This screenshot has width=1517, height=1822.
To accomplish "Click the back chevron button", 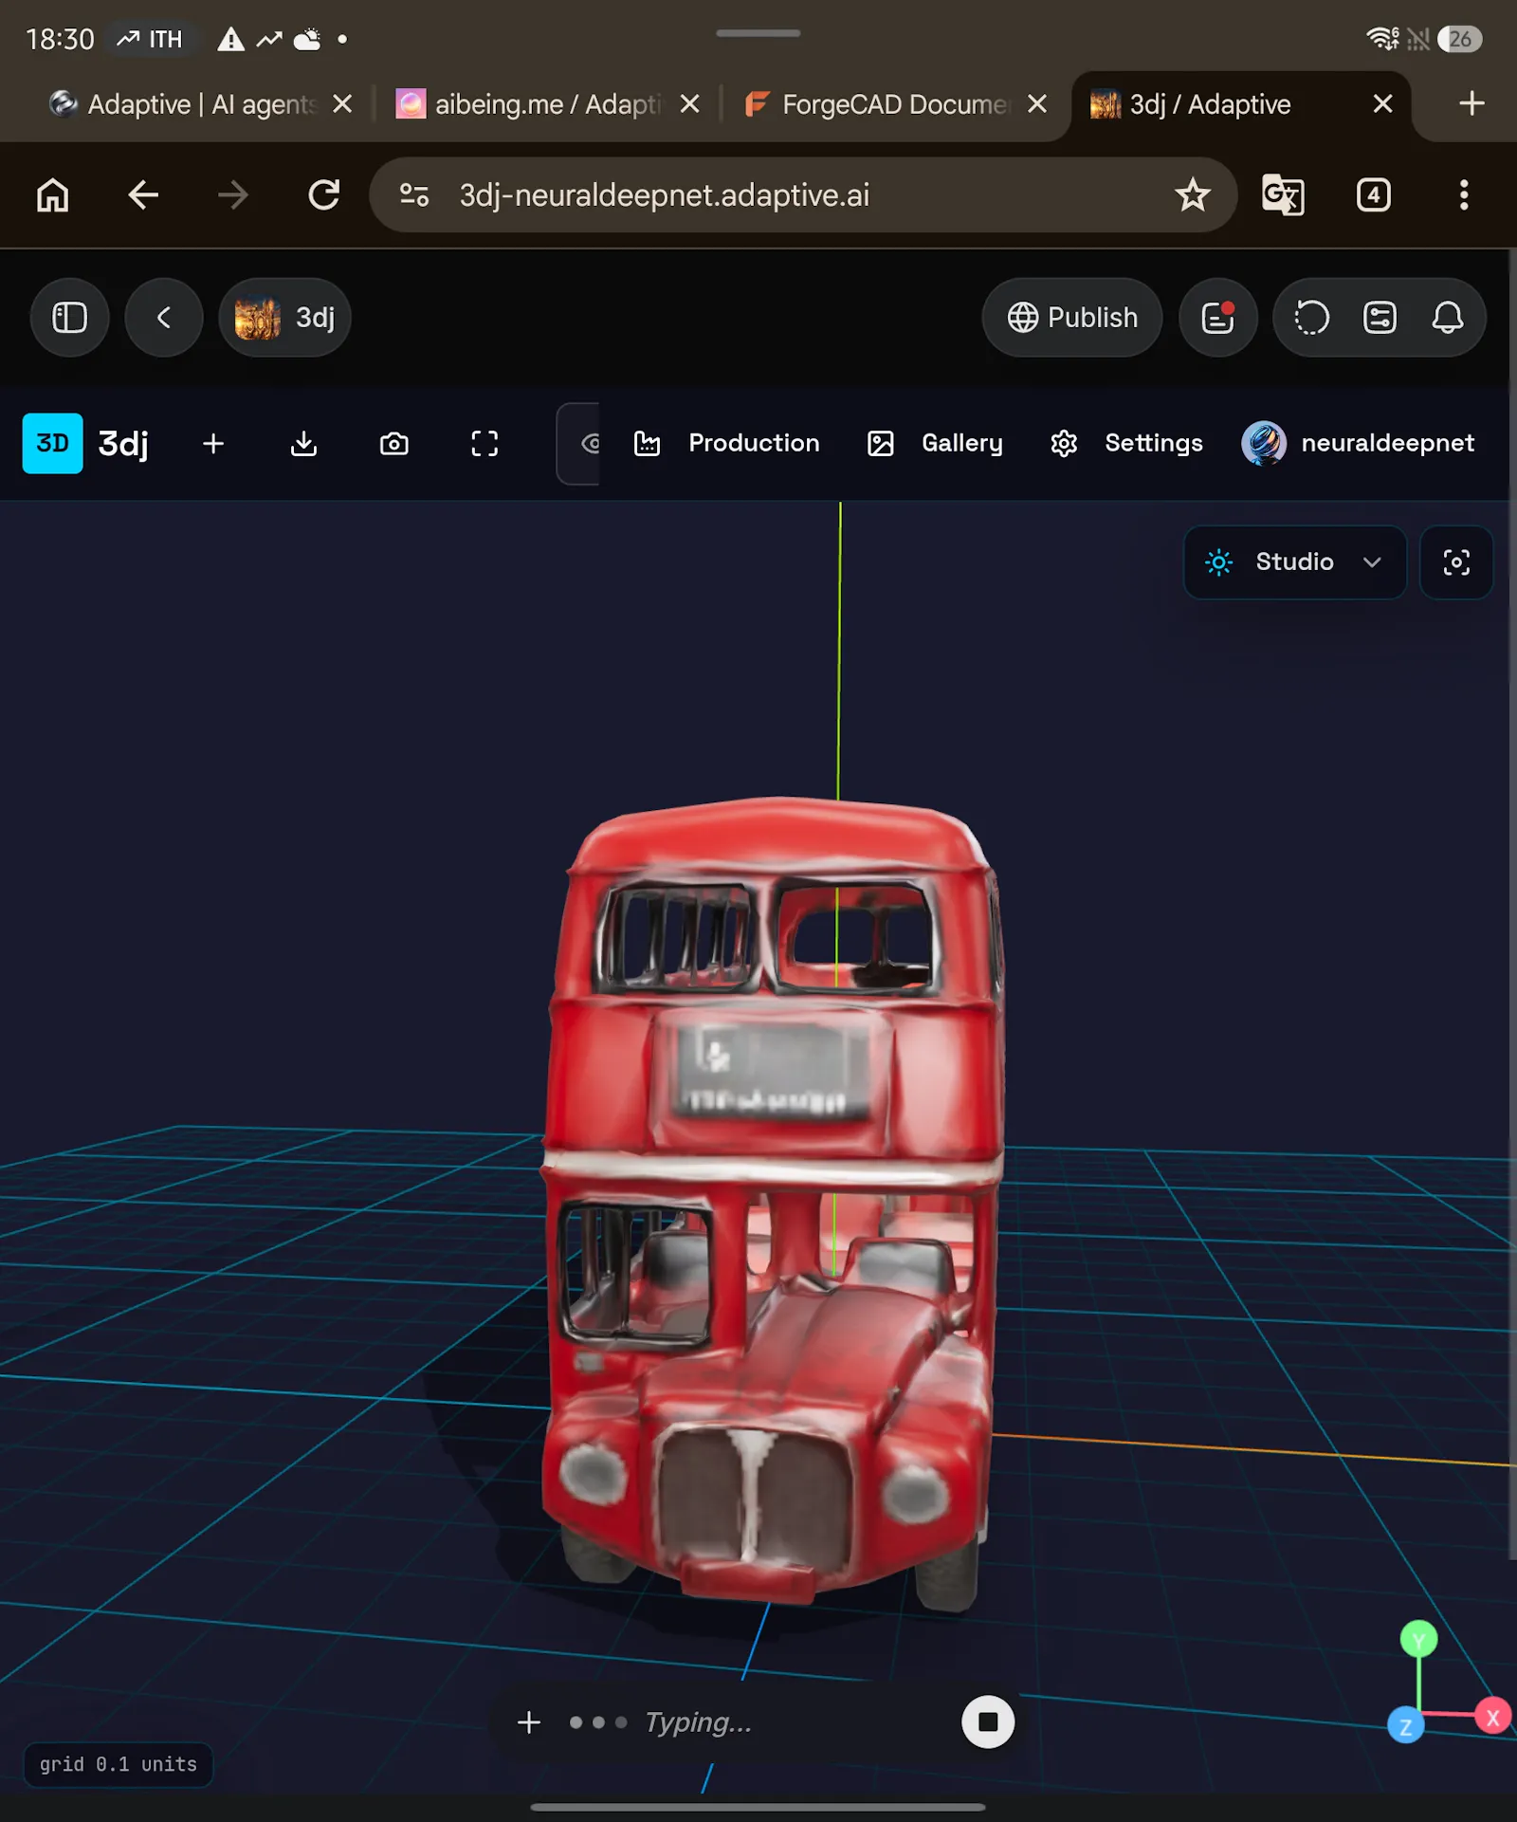I will click(164, 318).
